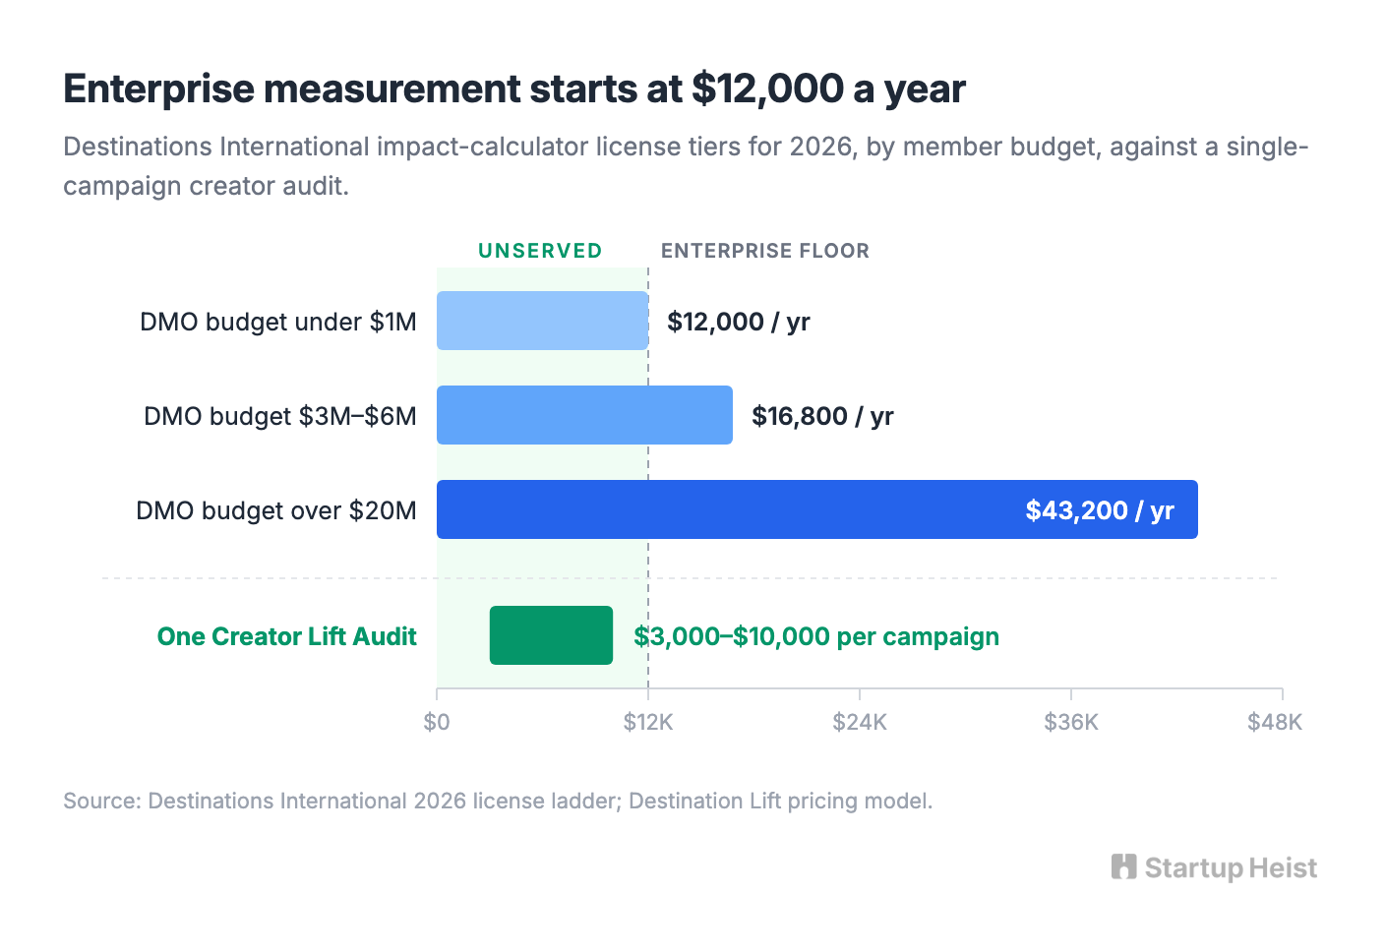Click the "$36K" axis tick label

pos(1071,722)
